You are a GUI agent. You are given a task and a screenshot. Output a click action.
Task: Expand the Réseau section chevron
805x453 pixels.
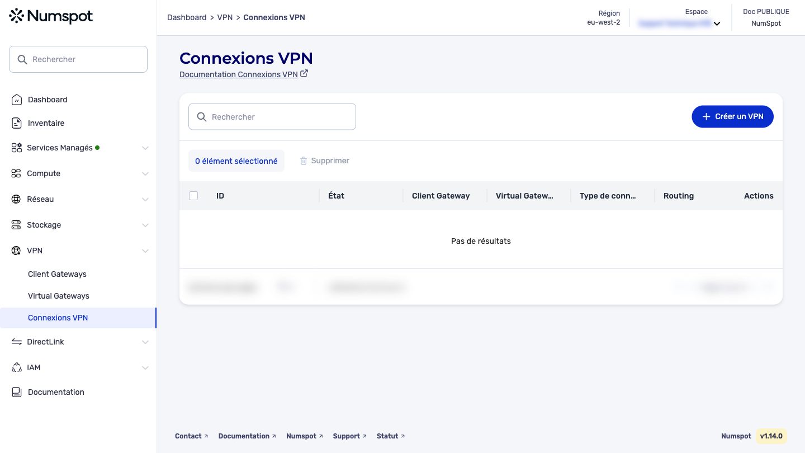145,200
